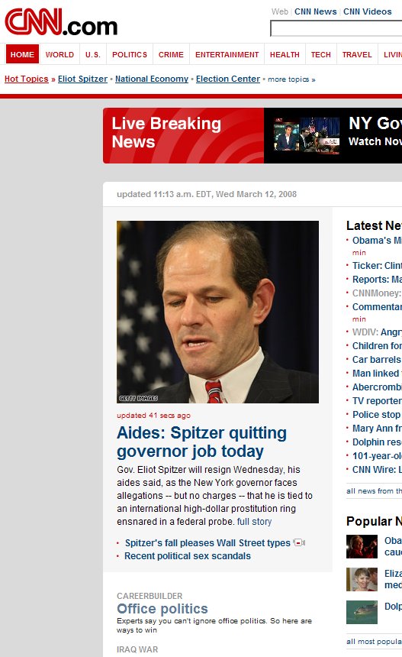402x657 pixels.
Task: Open the TECH navigation item
Action: coord(321,54)
